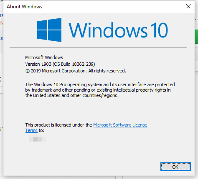Screen dimensions: 198x179
Task: Click 'The Windows 10 Pro operating system' paragraph
Action: [x=100, y=90]
